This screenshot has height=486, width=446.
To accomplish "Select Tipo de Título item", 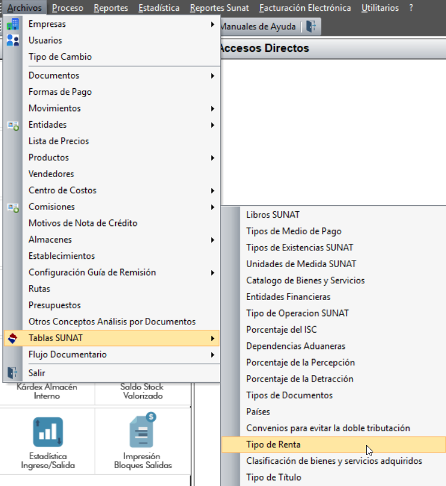I will [333, 478].
